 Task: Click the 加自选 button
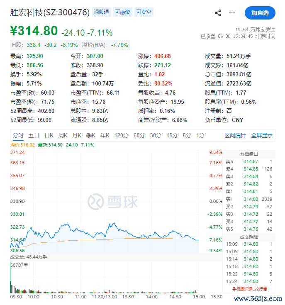pos(260,13)
